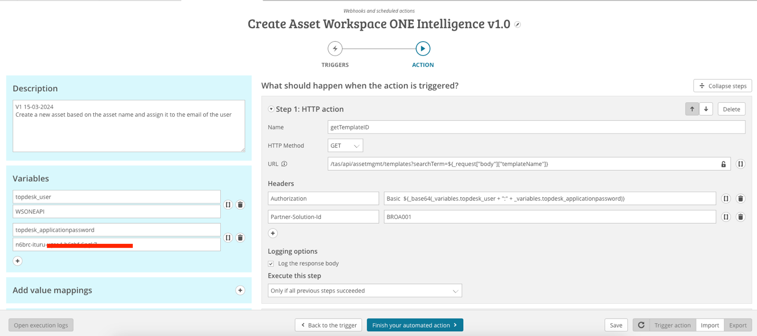Add a new value mapping with plus icon
Screen dimensions: 757x336
240,290
